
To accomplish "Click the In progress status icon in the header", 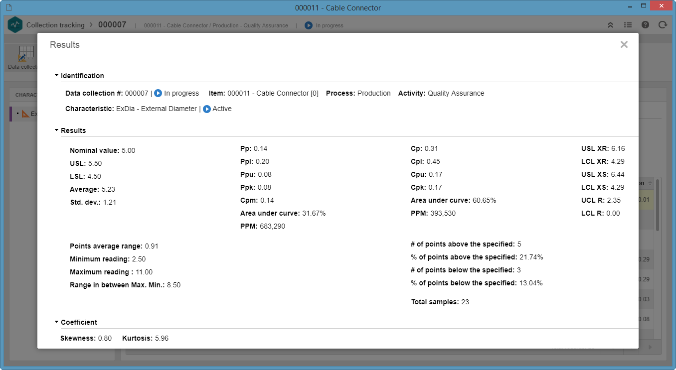I will tap(309, 25).
